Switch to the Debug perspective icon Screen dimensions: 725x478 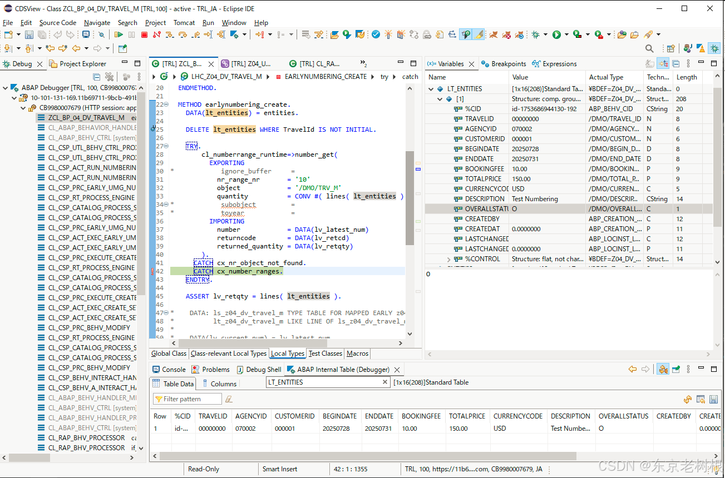[x=714, y=49]
